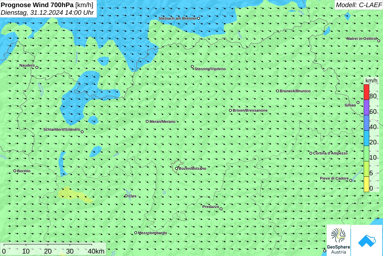The width and height of the screenshot is (383, 256).
Task: Click the 'Nauders' label
Action: click(x=27, y=65)
